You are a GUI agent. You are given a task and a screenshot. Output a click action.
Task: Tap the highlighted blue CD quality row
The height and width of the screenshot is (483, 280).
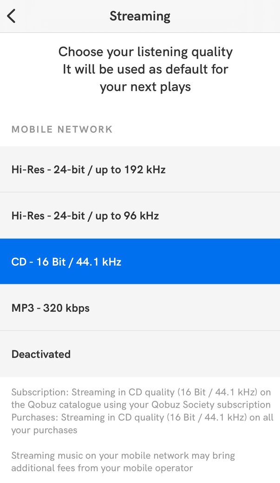139,262
